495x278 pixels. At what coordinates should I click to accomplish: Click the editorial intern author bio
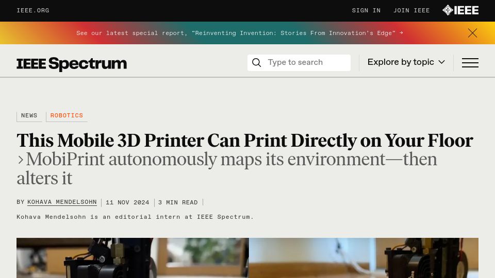135,217
